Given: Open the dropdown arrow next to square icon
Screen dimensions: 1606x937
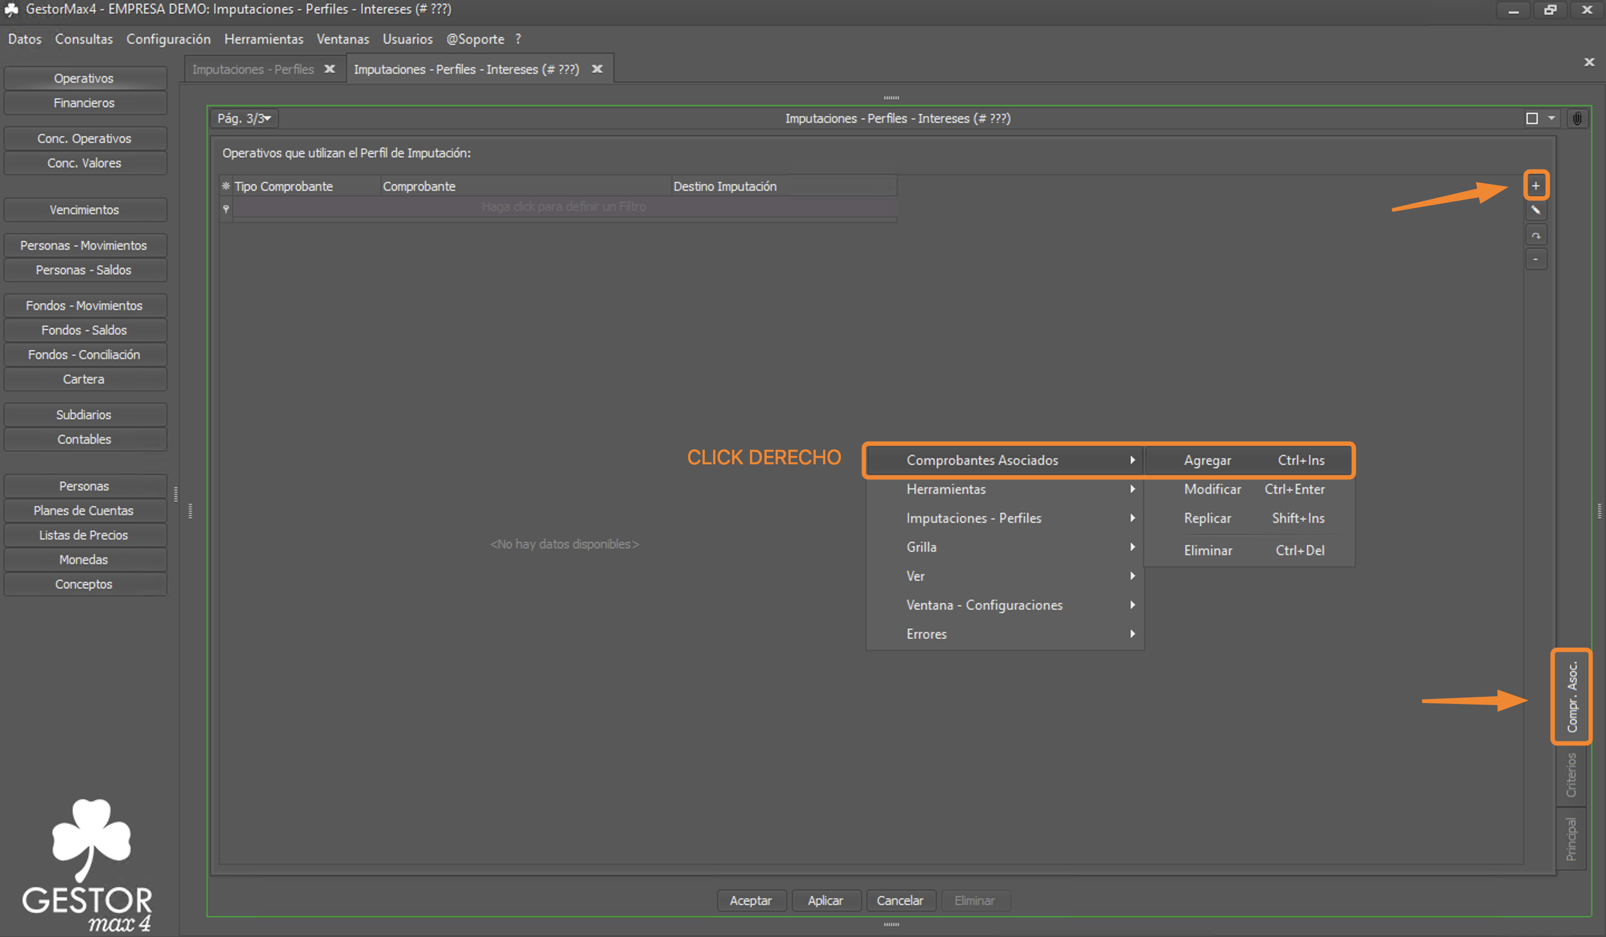Looking at the screenshot, I should pyautogui.click(x=1551, y=119).
